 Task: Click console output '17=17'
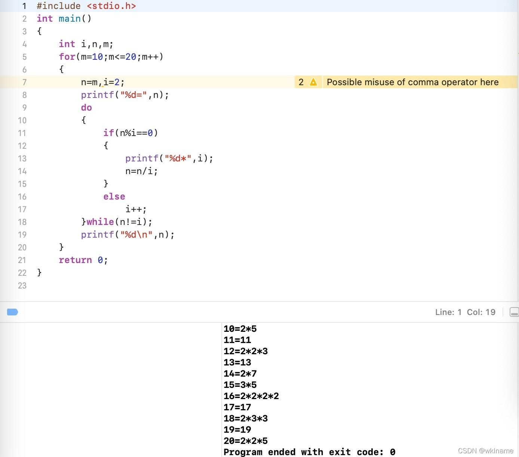[237, 407]
